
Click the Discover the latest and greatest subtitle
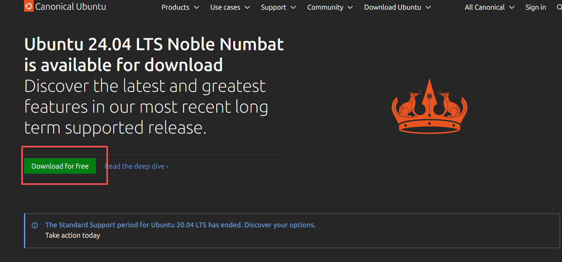[x=146, y=107]
